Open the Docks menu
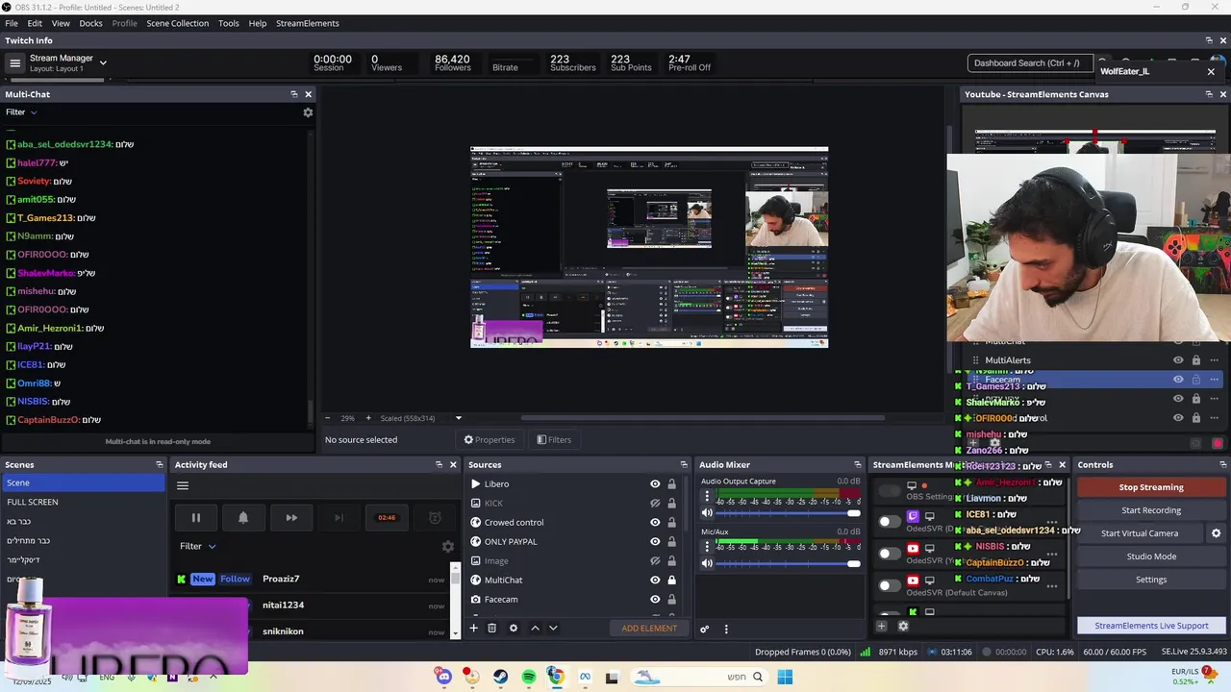Screen dimensions: 1231x692 (x=90, y=23)
